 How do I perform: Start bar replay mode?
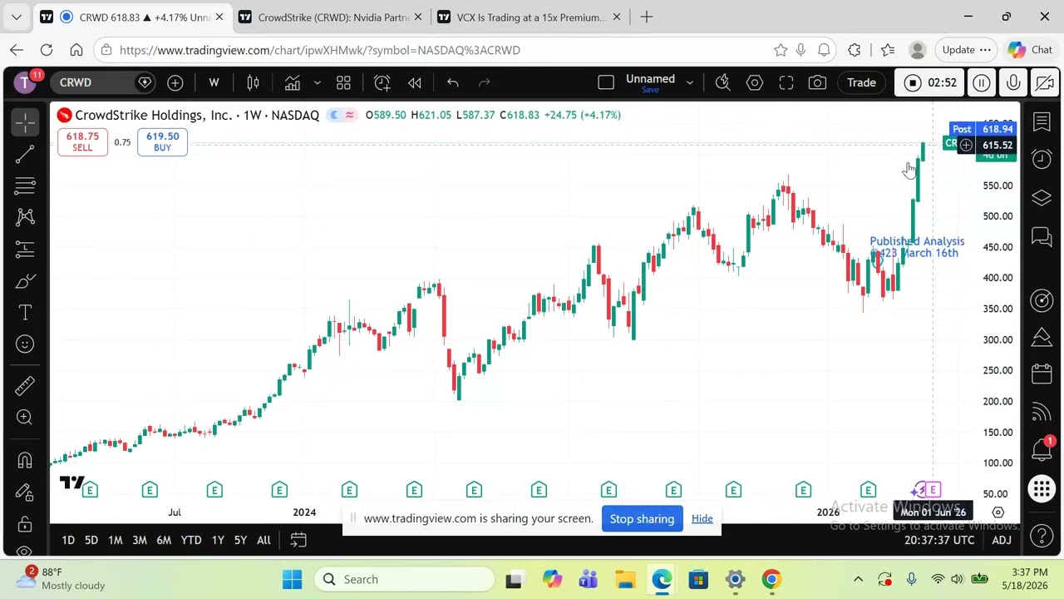[x=414, y=82]
